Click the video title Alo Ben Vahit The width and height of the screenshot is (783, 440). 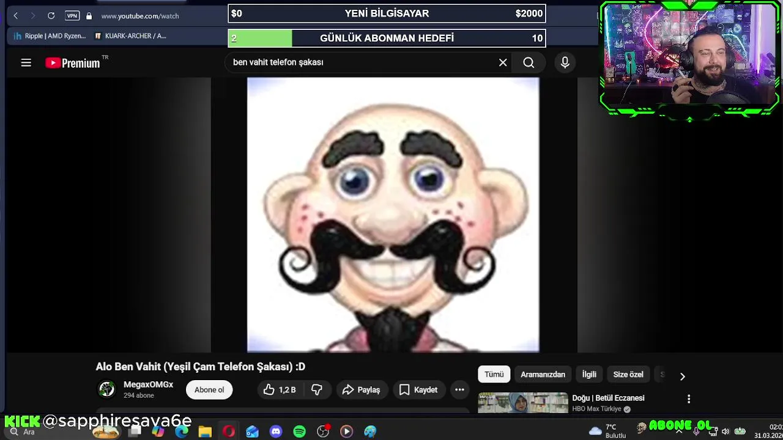click(x=200, y=367)
